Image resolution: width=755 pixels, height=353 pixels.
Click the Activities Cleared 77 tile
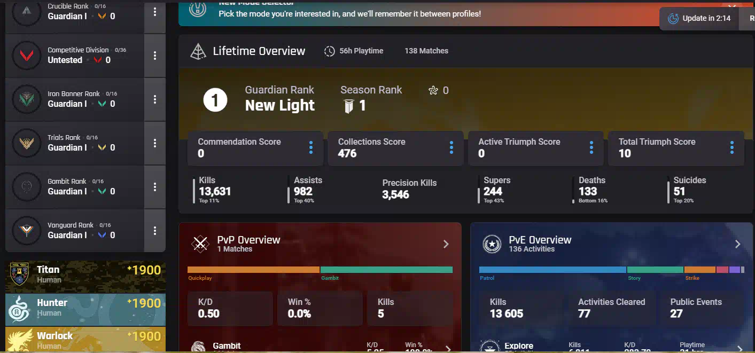[x=612, y=308]
